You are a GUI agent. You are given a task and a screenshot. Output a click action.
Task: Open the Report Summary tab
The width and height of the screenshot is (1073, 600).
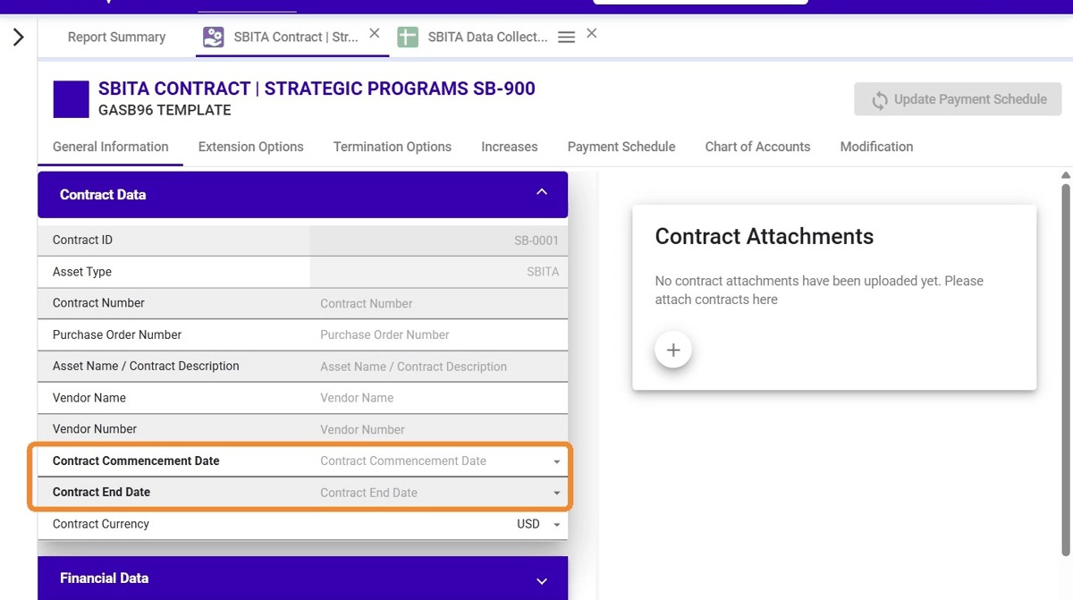(x=116, y=38)
